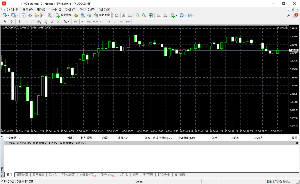Switch chart to candlestick mode
Viewport: 300px width, 184px height.
click(123, 15)
